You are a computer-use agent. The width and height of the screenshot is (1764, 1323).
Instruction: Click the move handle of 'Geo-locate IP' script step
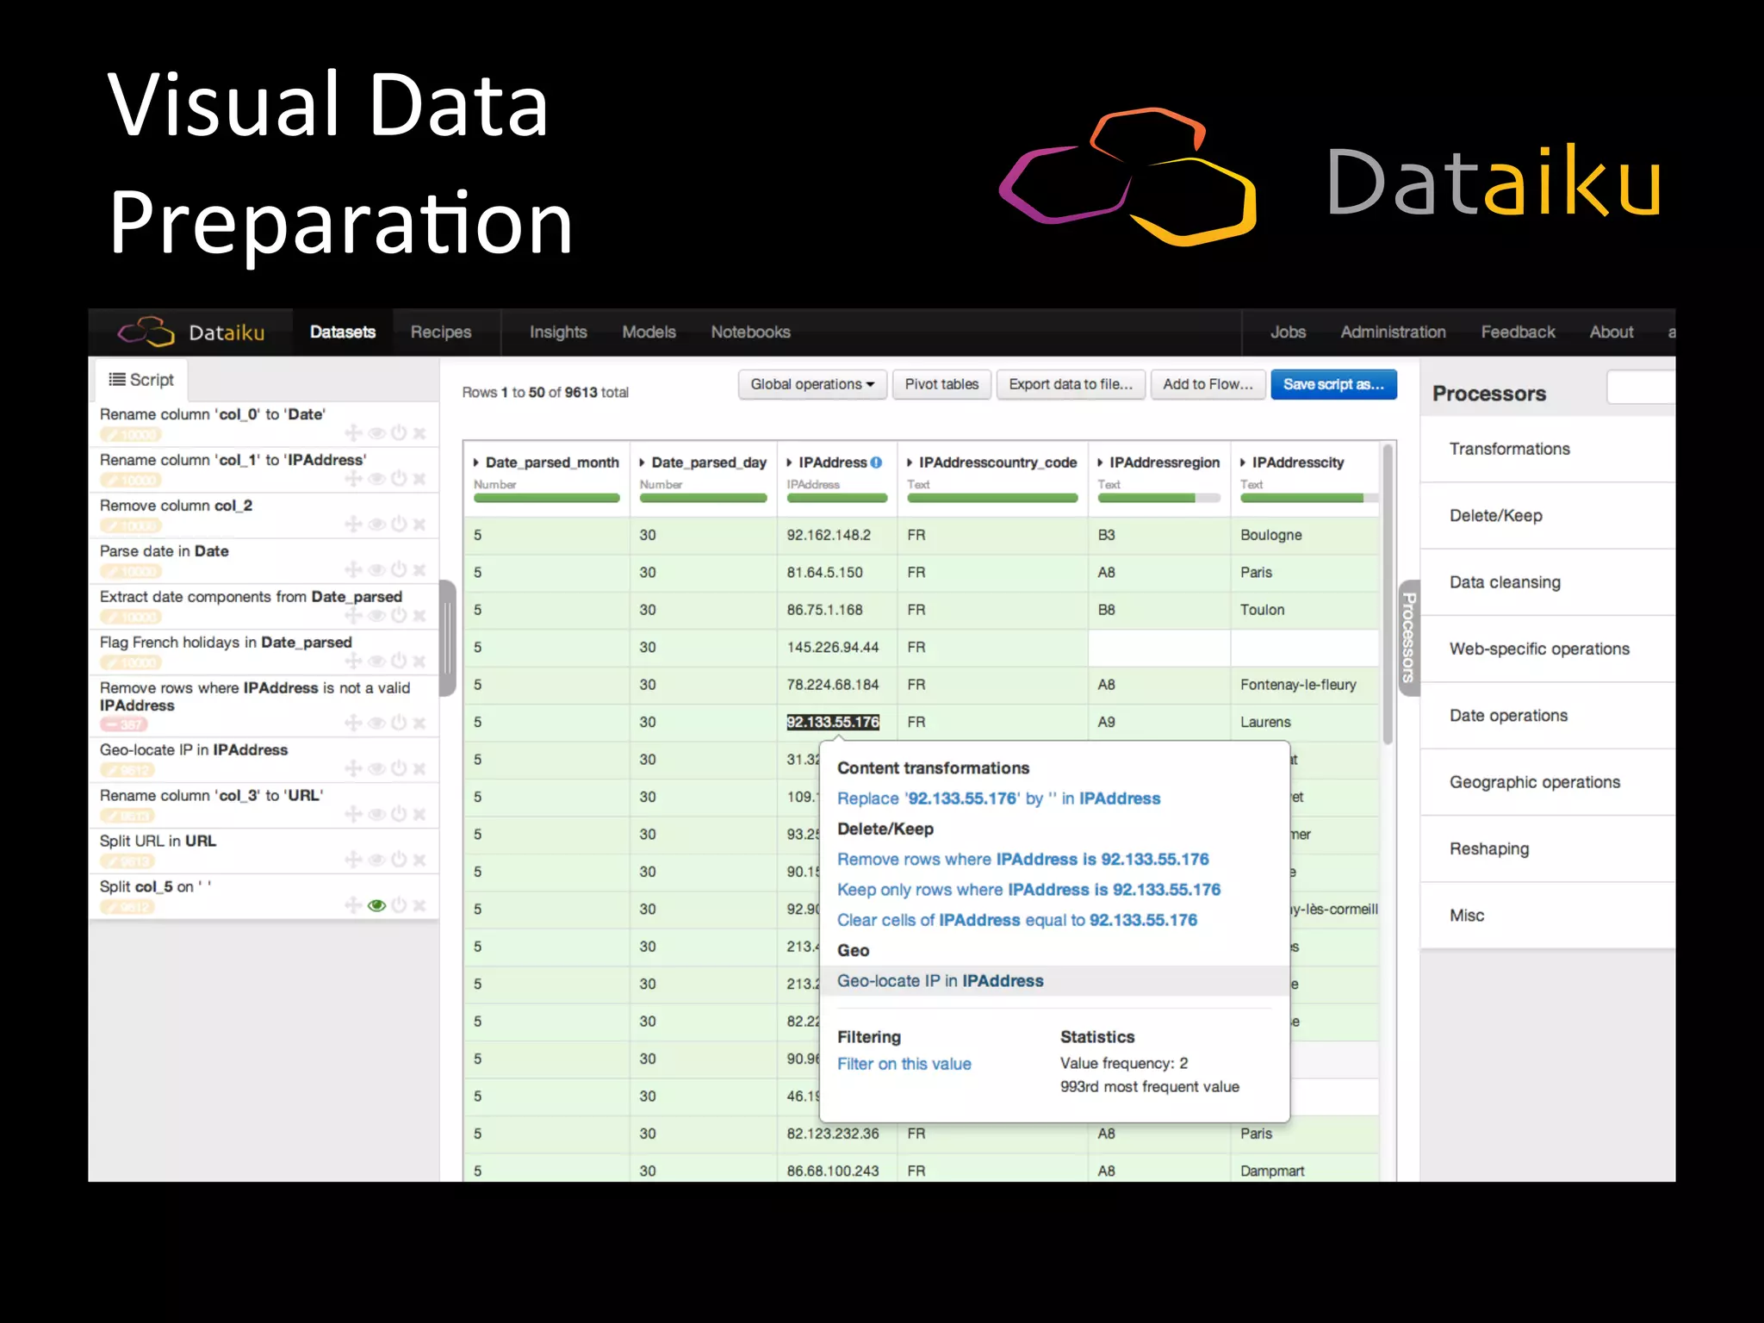(353, 768)
